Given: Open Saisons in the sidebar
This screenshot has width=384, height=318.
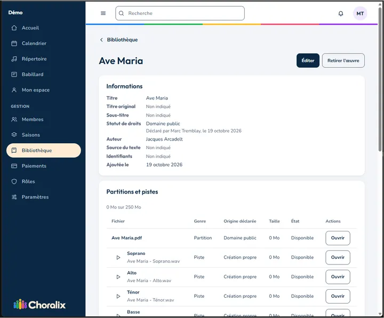Looking at the screenshot, I should click(44, 135).
